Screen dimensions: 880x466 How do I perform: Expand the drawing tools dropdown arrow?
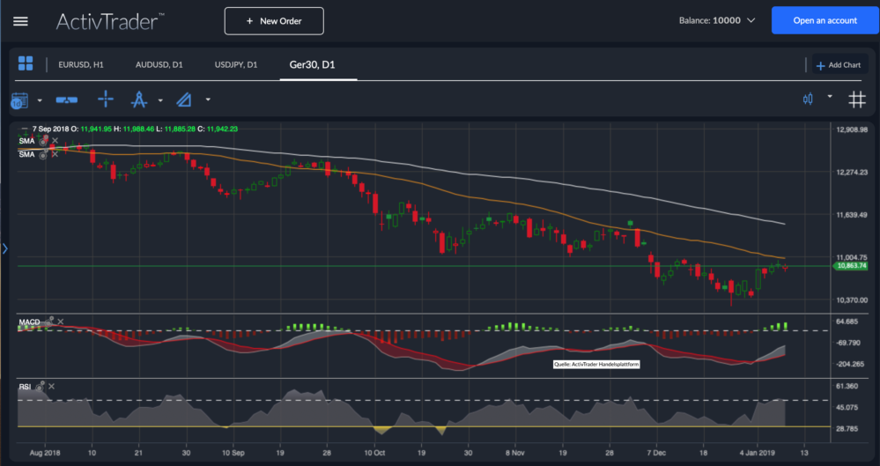coord(208,100)
